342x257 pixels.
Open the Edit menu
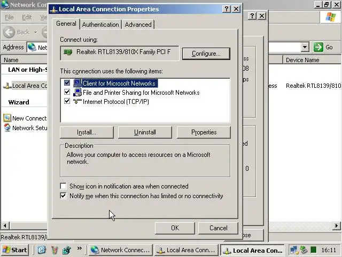click(27, 17)
